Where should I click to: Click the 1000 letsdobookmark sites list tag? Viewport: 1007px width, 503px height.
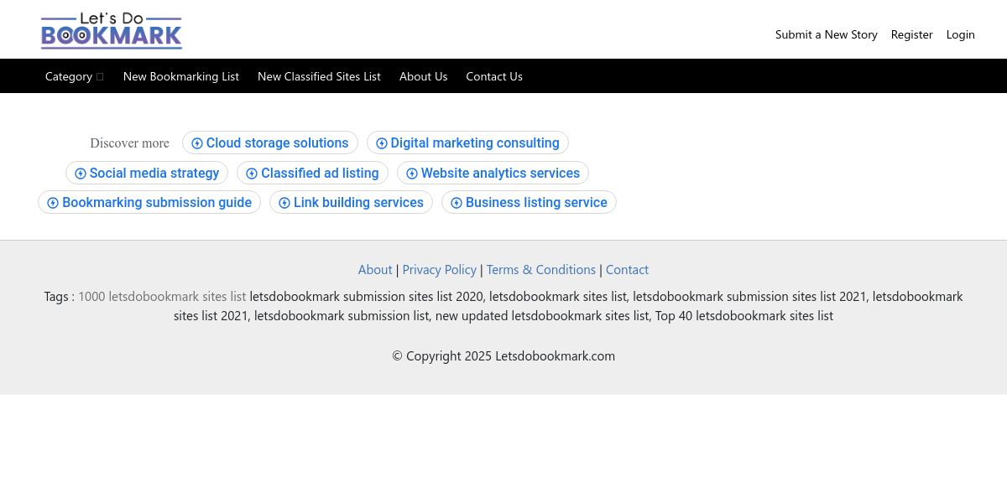tap(162, 296)
